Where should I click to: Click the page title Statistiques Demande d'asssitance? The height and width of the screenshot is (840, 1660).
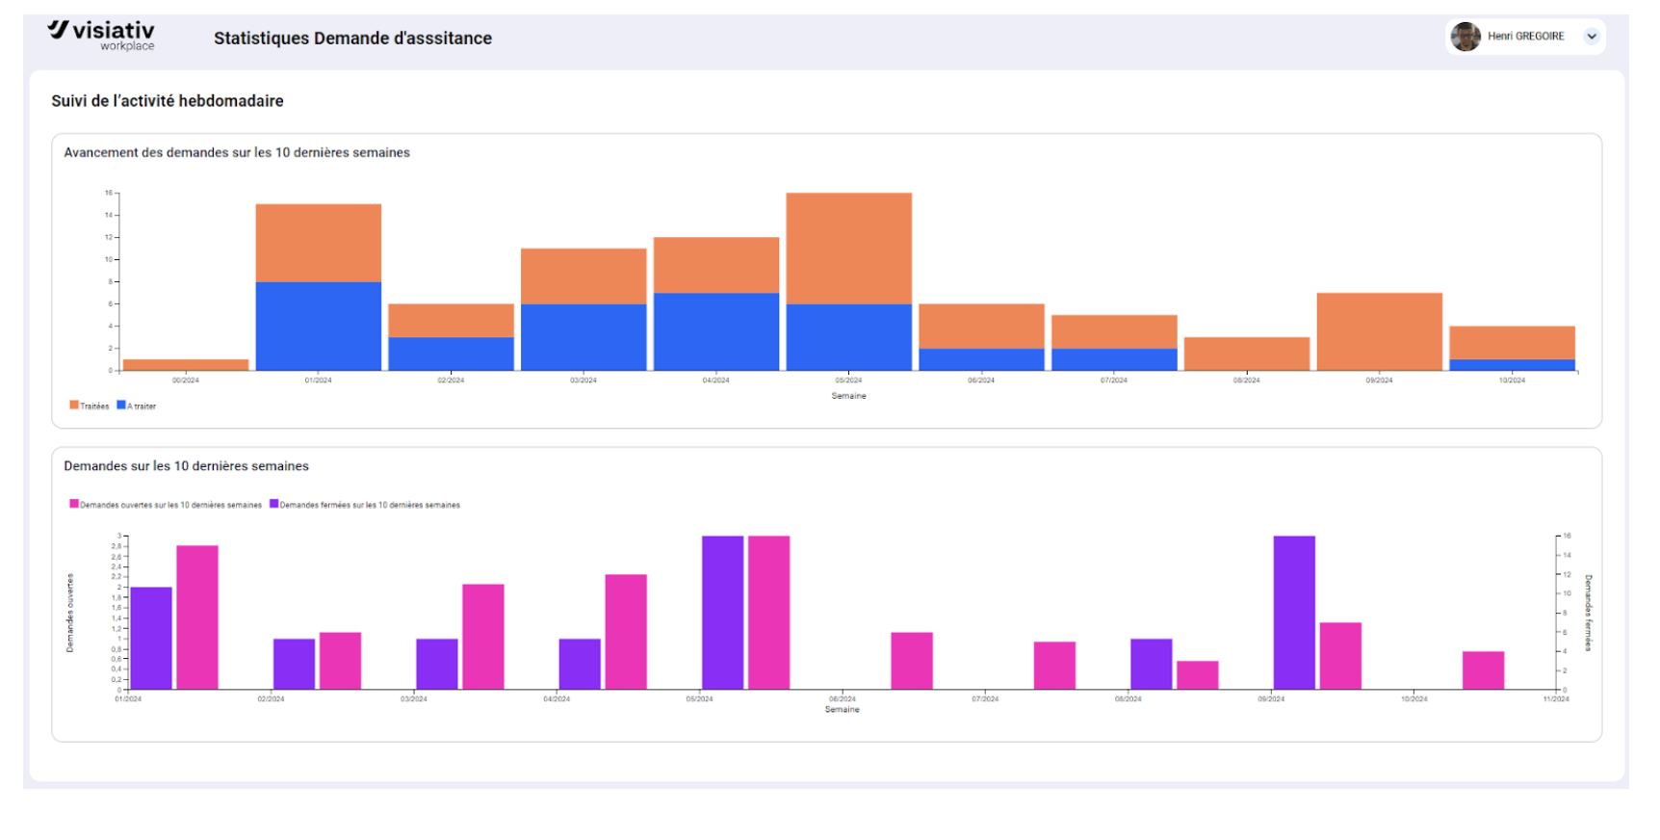(352, 39)
